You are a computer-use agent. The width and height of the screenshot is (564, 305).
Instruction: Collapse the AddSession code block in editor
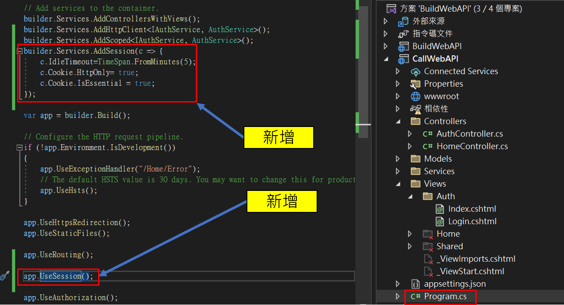point(19,51)
